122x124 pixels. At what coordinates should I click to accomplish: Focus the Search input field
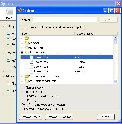[65, 20]
